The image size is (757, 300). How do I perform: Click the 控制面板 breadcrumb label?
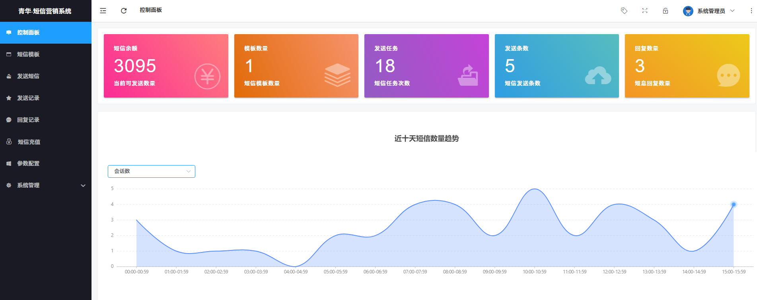151,10
